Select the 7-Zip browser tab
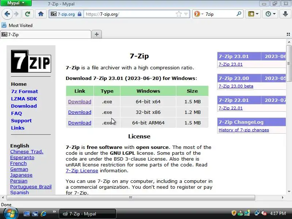This screenshot has height=219, width=292. (x=46, y=34)
